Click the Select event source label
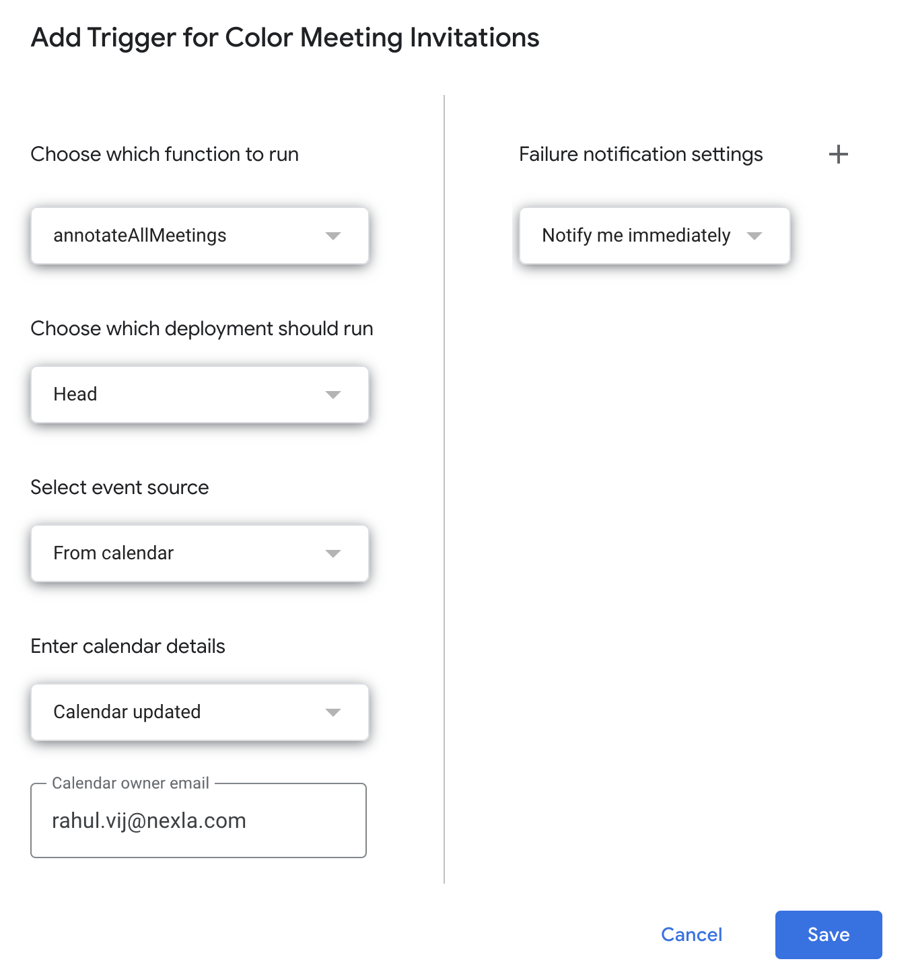Screen dimensions: 914x980 click(120, 487)
